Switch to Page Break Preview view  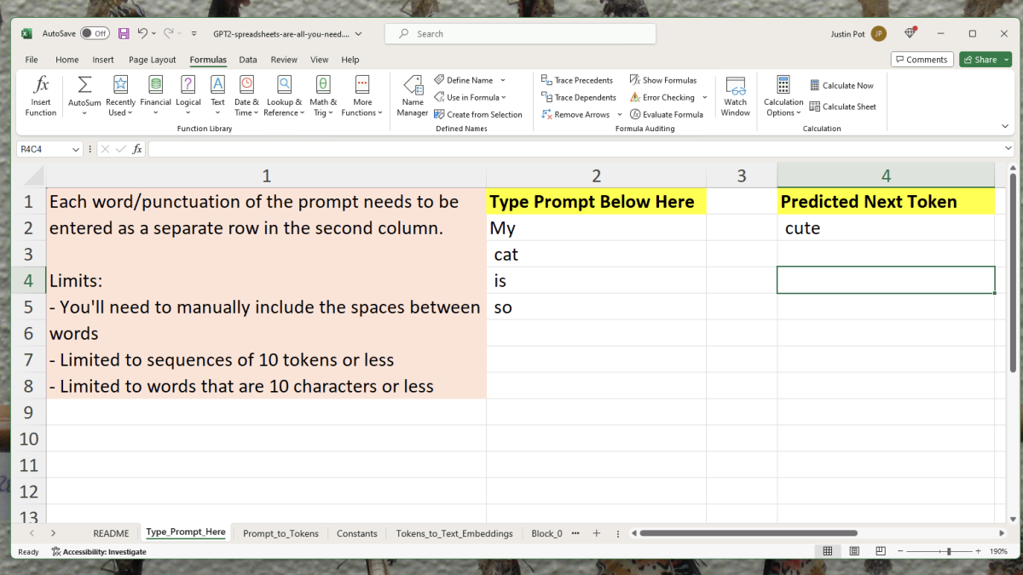[878, 552]
